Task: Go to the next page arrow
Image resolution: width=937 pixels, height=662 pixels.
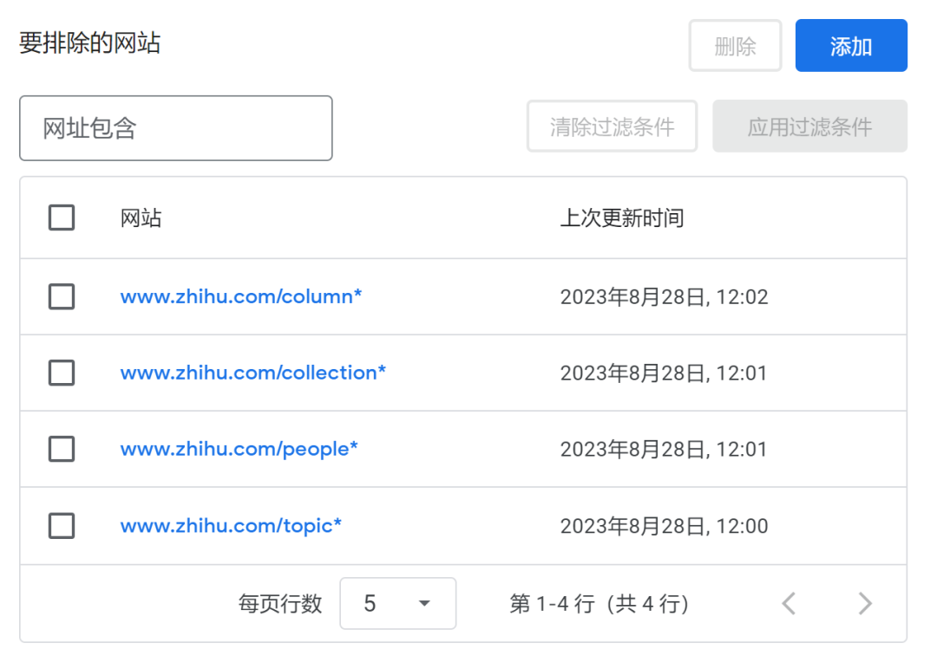Action: tap(865, 603)
